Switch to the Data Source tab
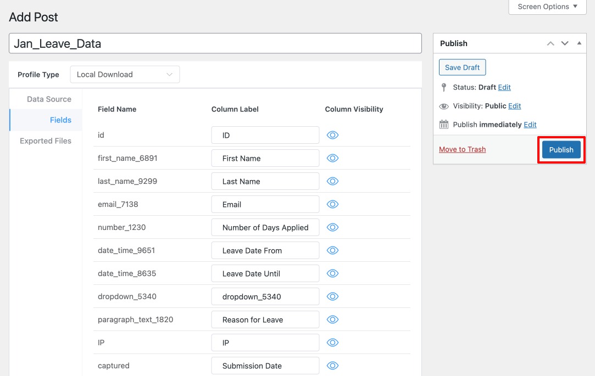Image resolution: width=595 pixels, height=376 pixels. pos(49,99)
